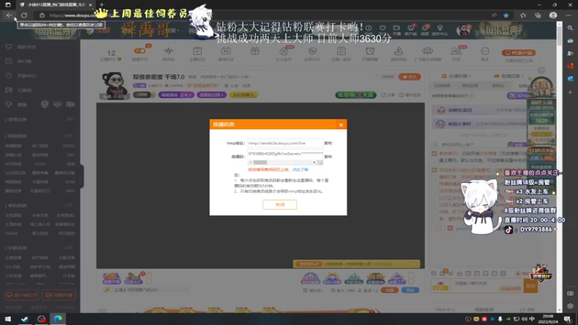578x325 pixels.
Task: Open the Windows Start menu
Action: (8, 319)
